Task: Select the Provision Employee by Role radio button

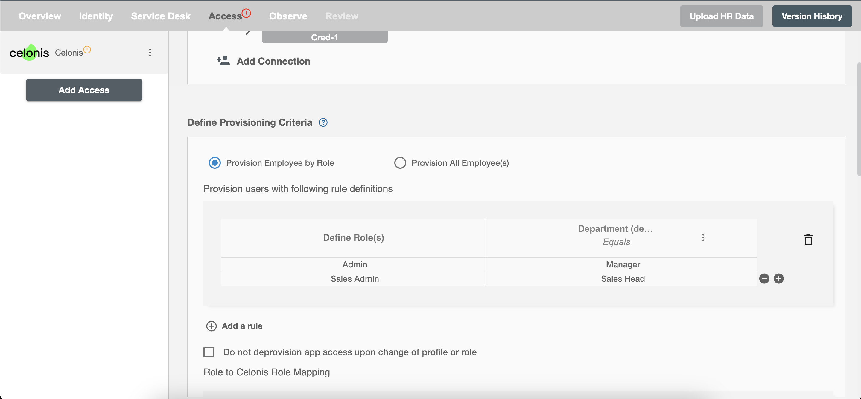Action: 215,162
